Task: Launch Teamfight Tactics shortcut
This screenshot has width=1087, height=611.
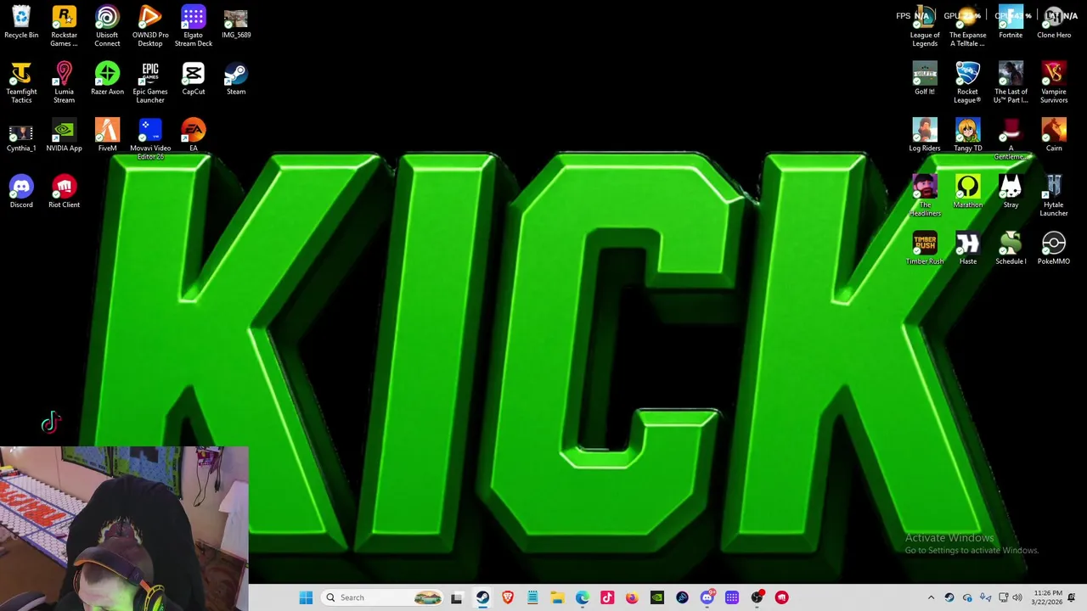Action: click(x=21, y=82)
